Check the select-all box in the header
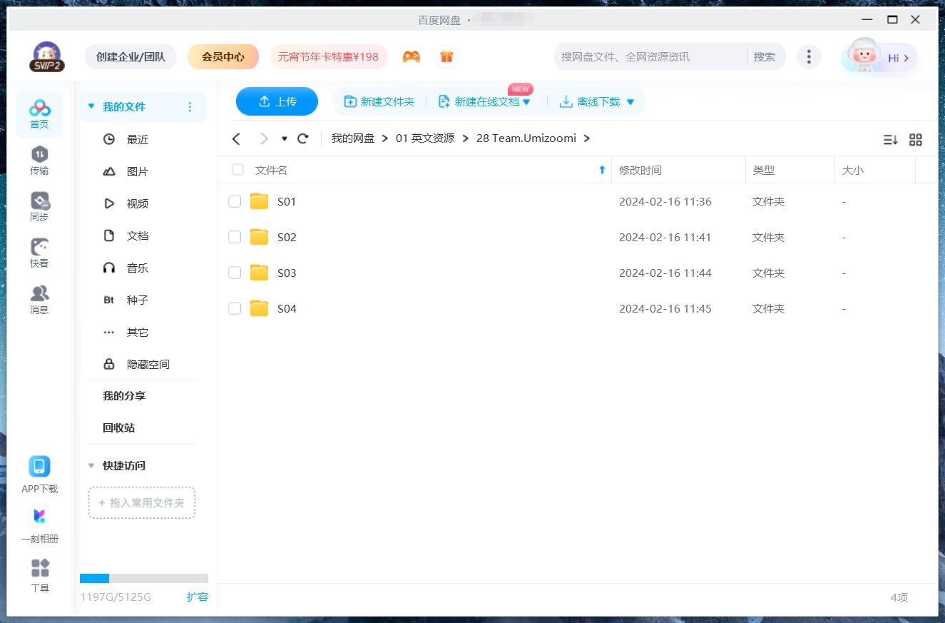This screenshot has height=623, width=945. 237,170
